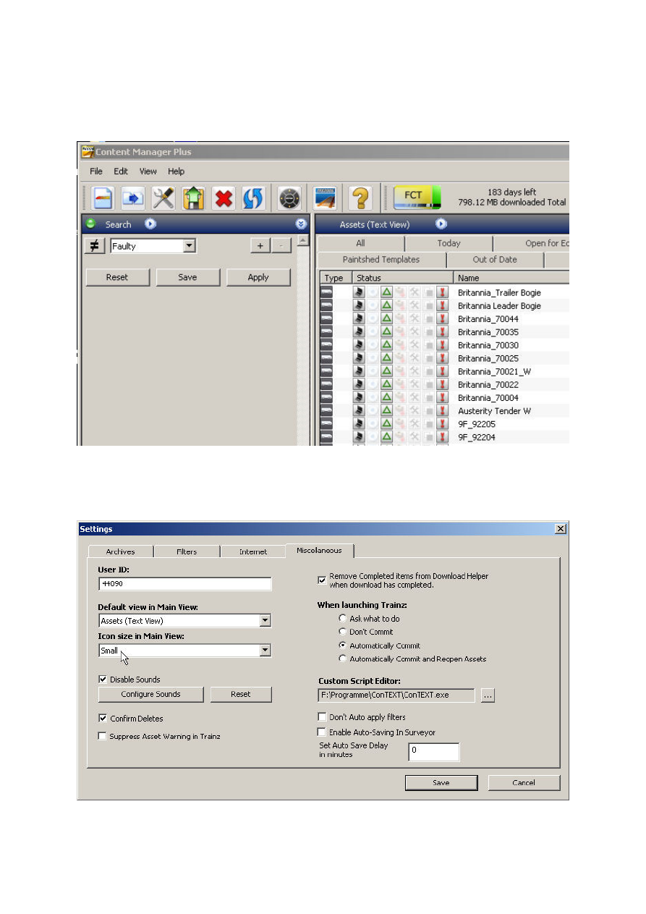Click the green up-arrow upload icon
This screenshot has width=646, height=914.
pyautogui.click(x=193, y=198)
